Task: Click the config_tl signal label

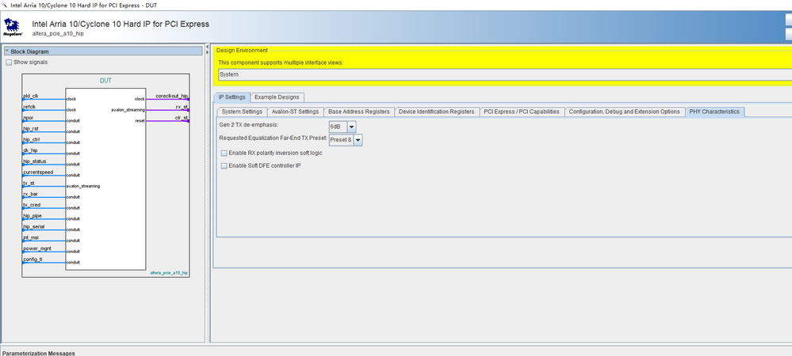Action: click(33, 259)
